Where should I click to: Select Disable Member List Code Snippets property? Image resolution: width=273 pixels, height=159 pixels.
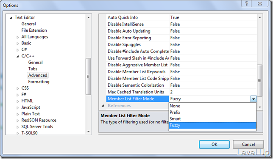[137, 78]
